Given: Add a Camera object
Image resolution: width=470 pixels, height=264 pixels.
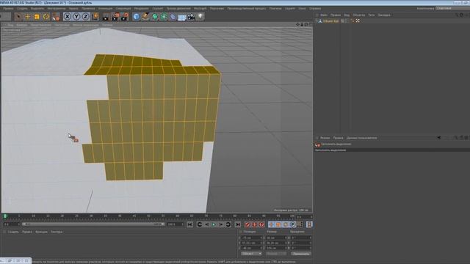Looking at the screenshot, I should point(191,17).
